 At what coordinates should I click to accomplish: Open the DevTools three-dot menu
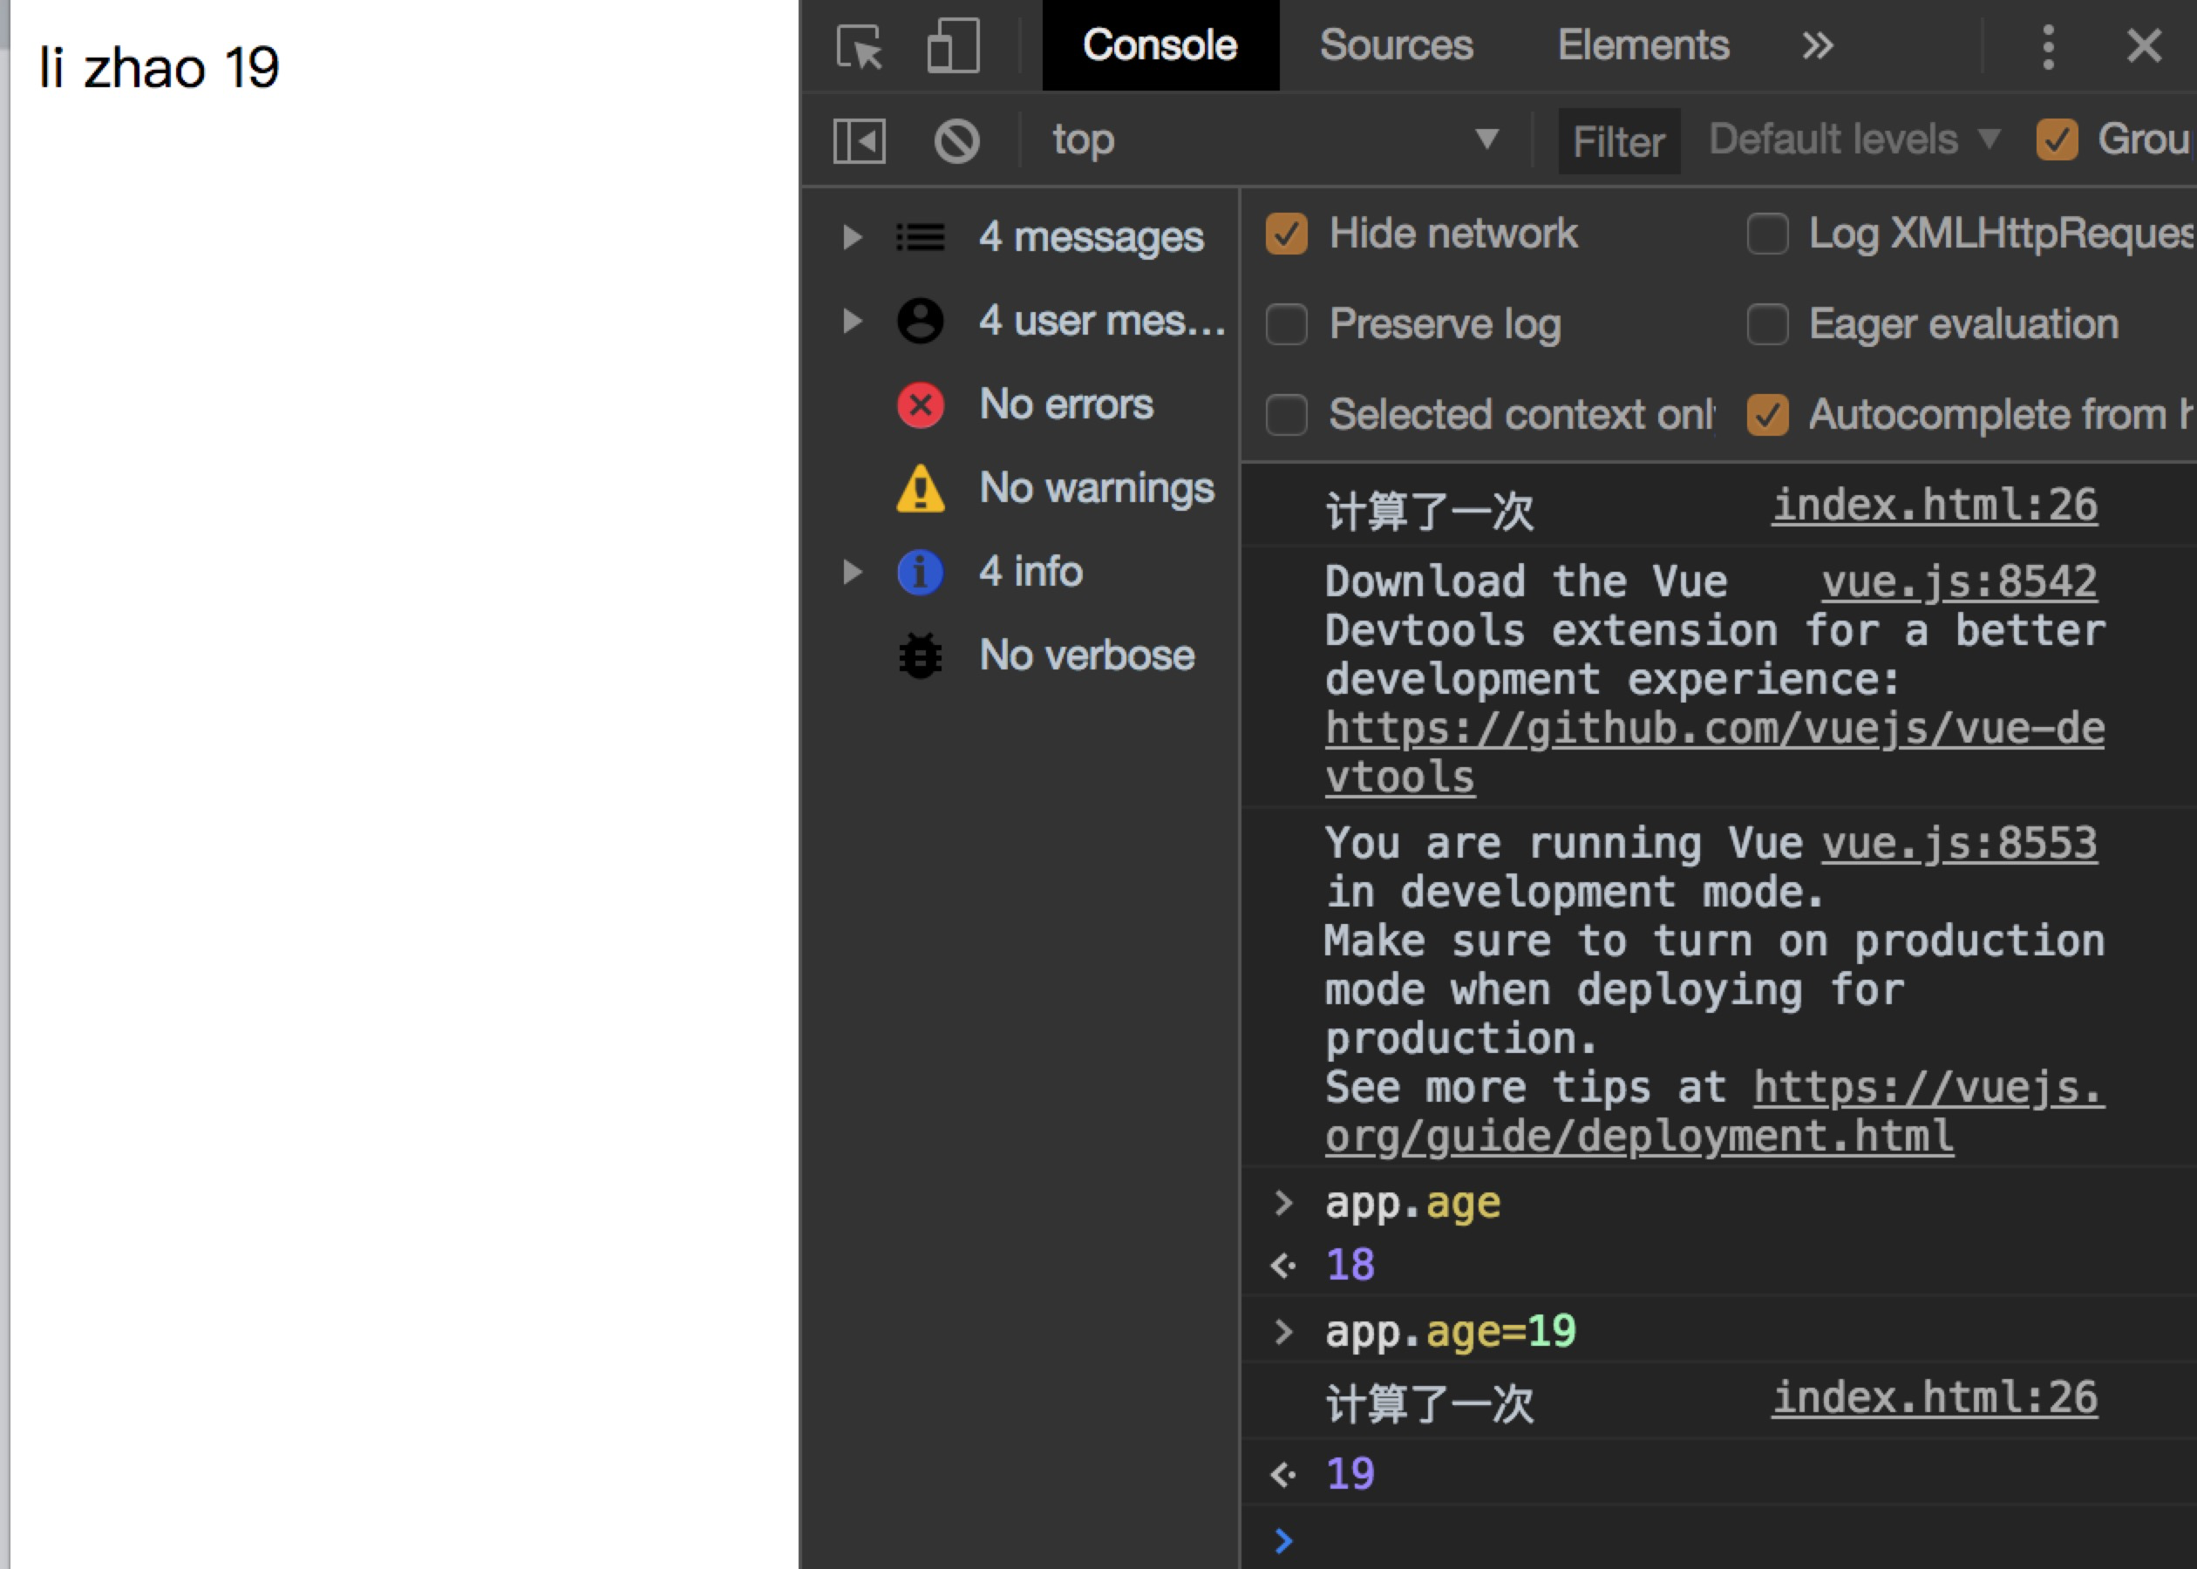tap(2047, 46)
